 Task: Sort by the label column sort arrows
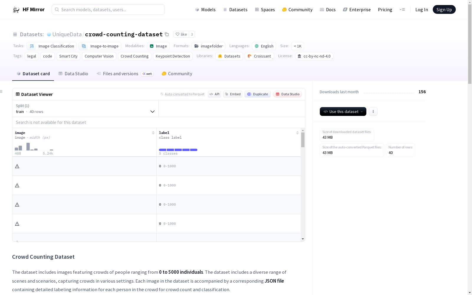pyautogui.click(x=297, y=133)
